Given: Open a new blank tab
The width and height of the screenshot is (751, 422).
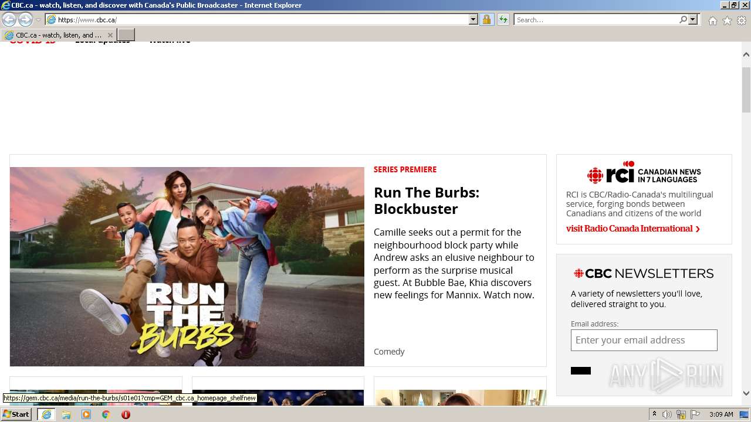Looking at the screenshot, I should 126,35.
